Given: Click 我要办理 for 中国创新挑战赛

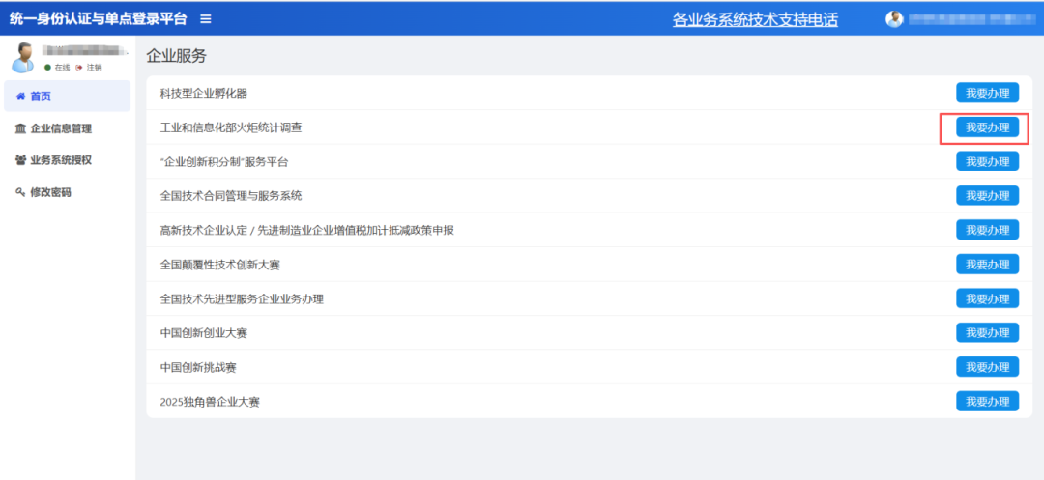Looking at the screenshot, I should 987,367.
